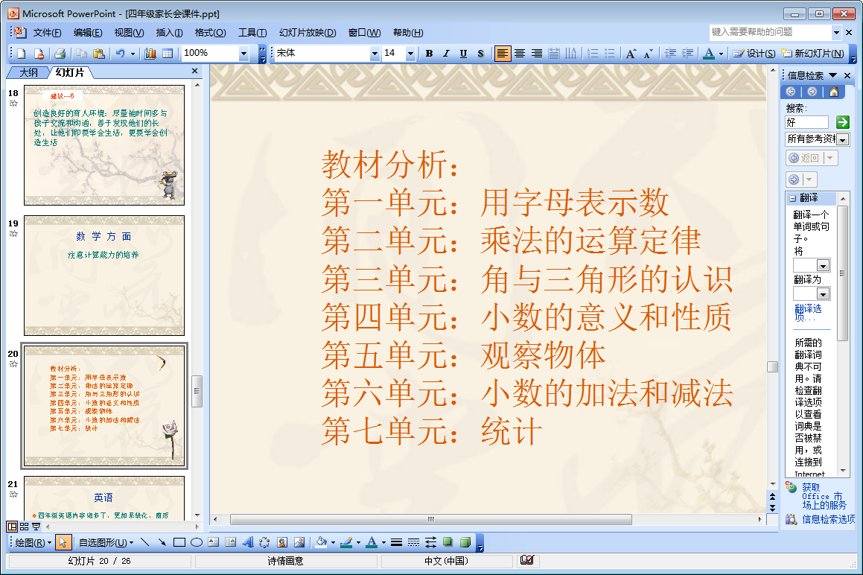Open the 绘图 drawing menu

pyautogui.click(x=33, y=542)
